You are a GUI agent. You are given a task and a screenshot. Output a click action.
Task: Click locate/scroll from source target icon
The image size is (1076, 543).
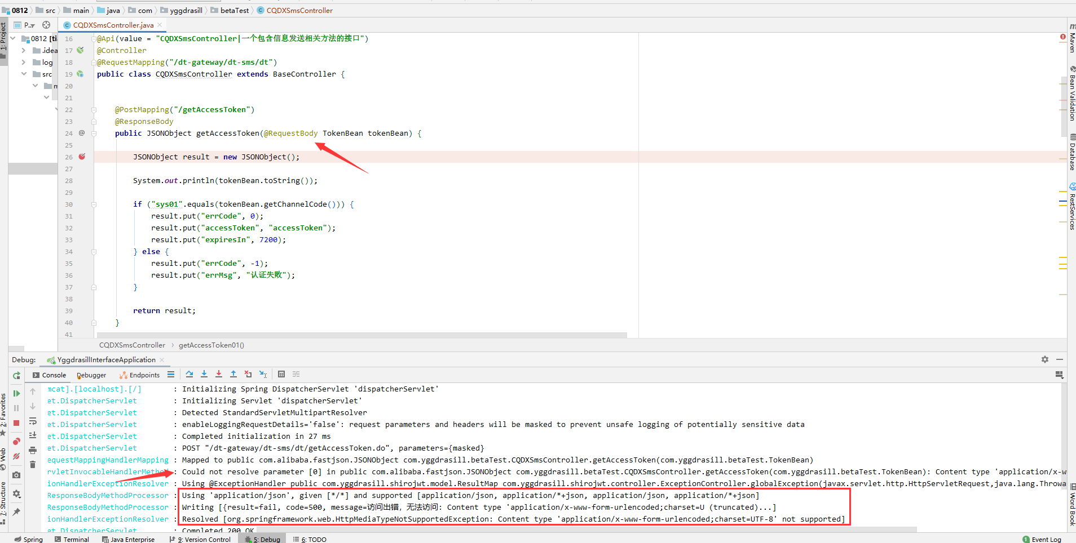[x=46, y=25]
